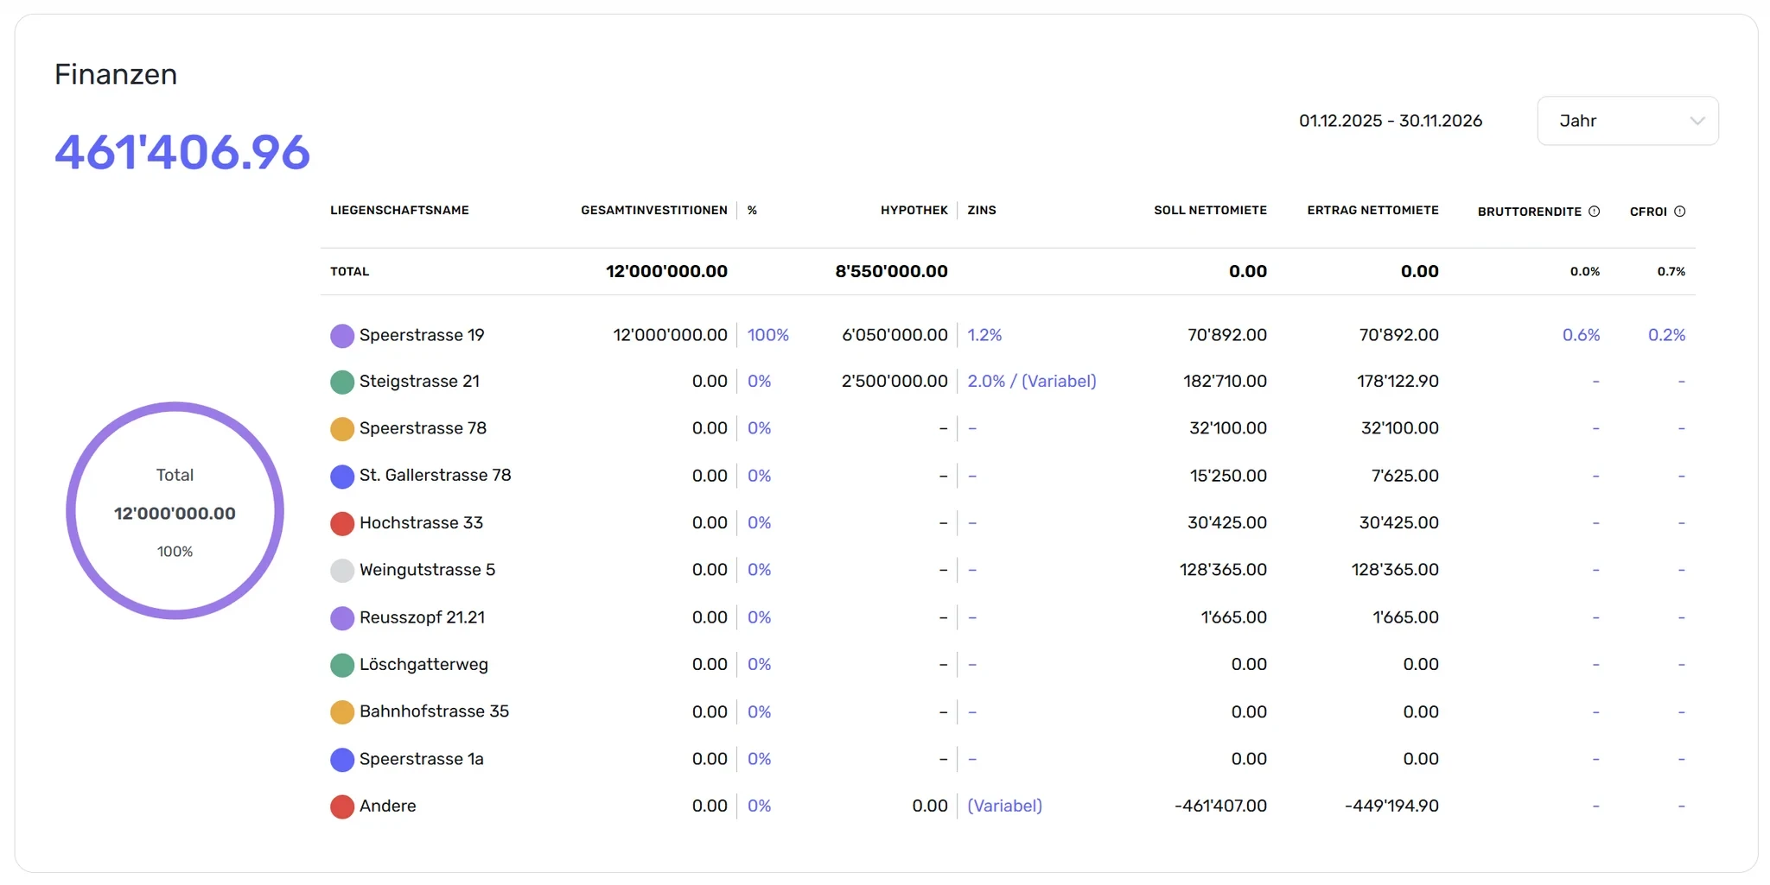Screen dimensions: 1770x885
Task: Click the -461'407.00 Soll Nettomiete value
Action: click(1220, 806)
